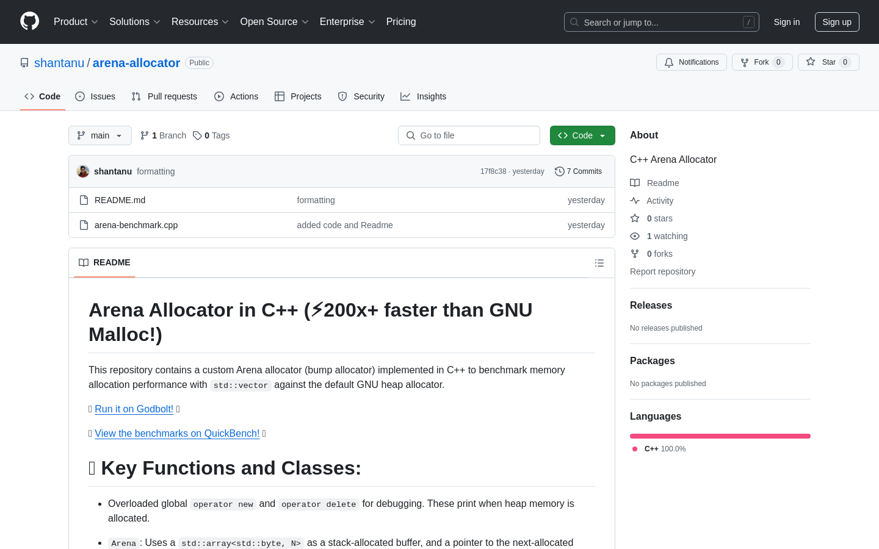Click the Run it on Godbolt! link

[134, 409]
